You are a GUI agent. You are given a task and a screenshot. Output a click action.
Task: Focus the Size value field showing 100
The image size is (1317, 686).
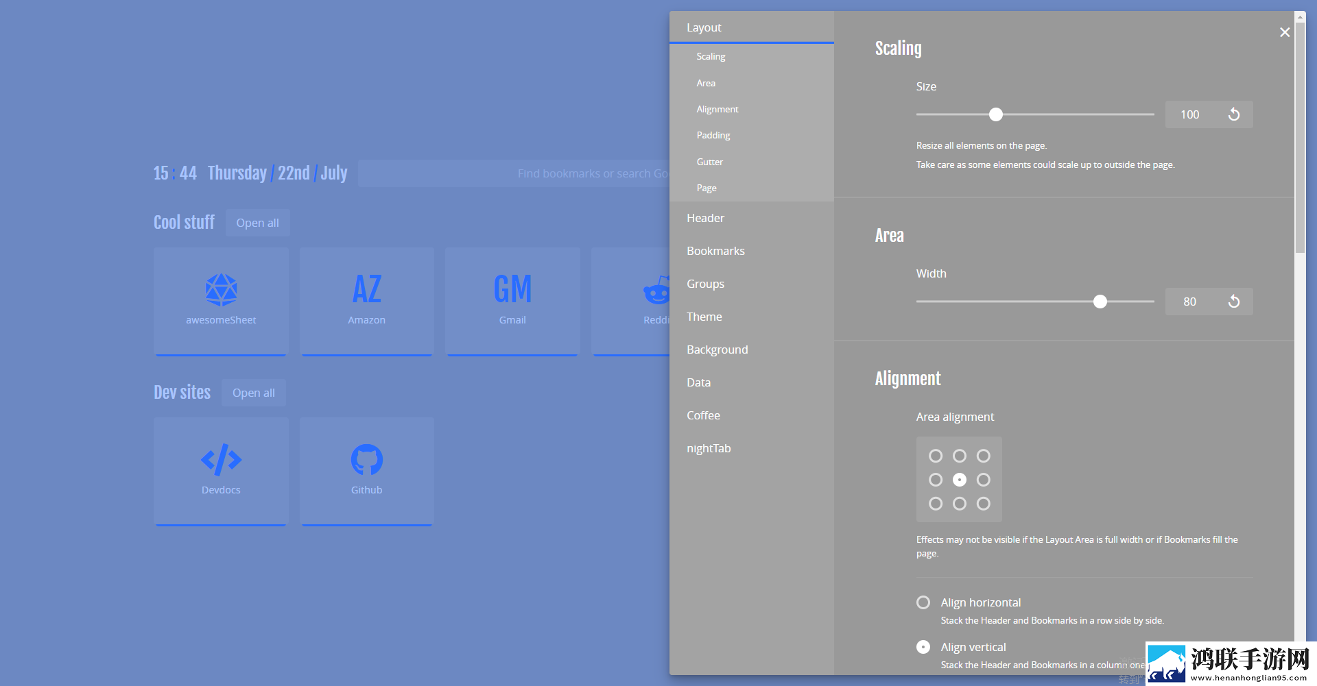pos(1190,114)
